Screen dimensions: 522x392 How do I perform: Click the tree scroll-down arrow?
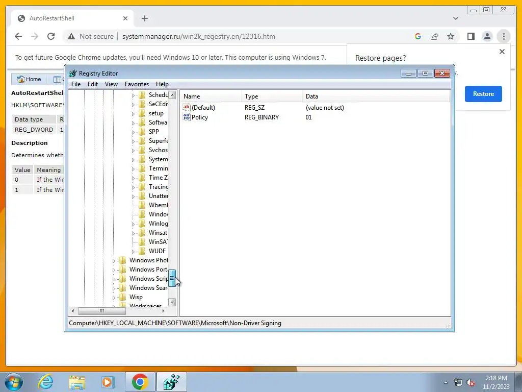[x=172, y=302]
